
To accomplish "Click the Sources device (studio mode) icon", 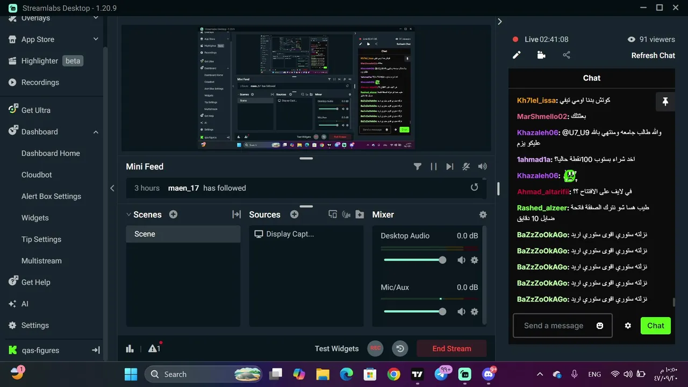I will click(x=332, y=214).
